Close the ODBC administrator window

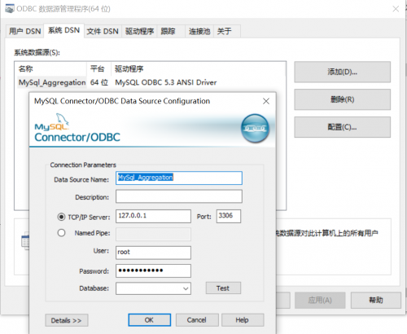(x=396, y=9)
